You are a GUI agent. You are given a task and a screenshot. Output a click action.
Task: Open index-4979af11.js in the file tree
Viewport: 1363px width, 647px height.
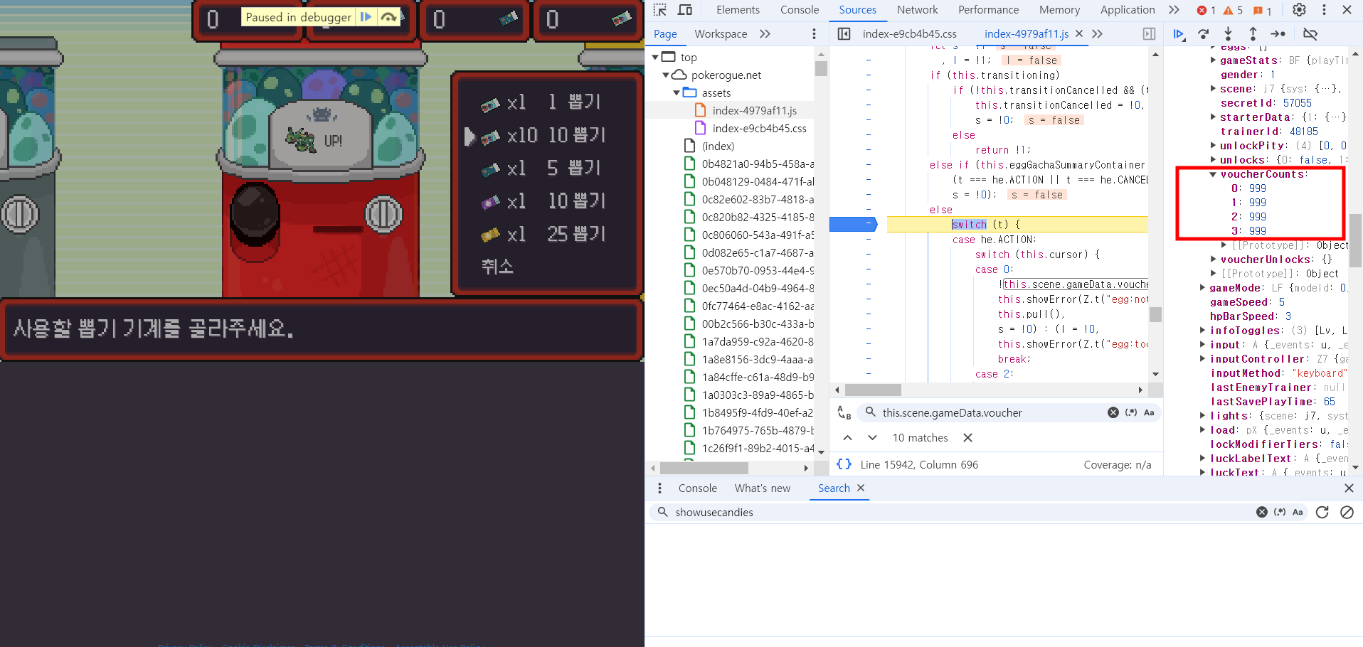click(754, 110)
